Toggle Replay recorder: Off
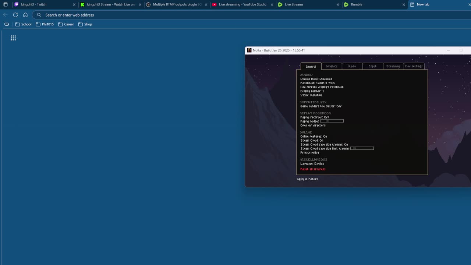Viewport: 471px width, 265px height. pos(315,117)
